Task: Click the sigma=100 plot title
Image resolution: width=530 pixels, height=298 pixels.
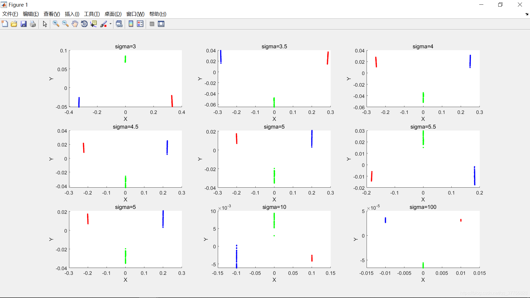Action: 423,207
